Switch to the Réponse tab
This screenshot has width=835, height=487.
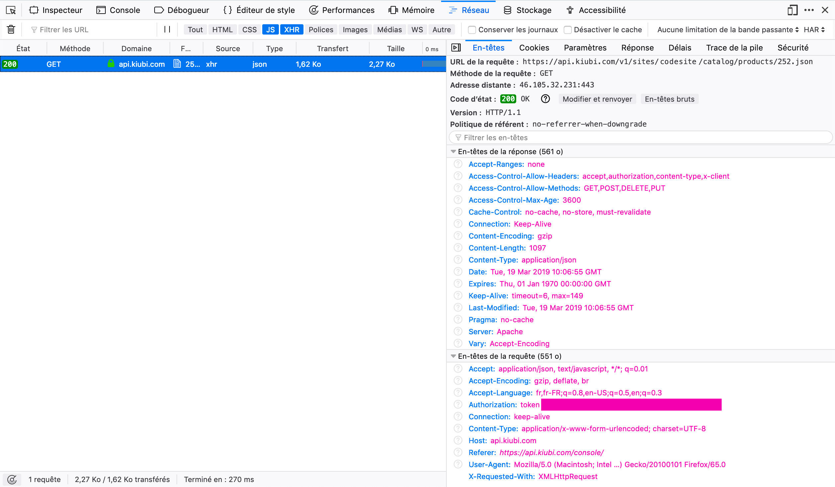coord(637,48)
